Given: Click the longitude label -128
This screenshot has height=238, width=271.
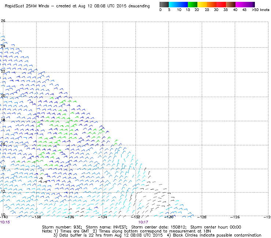Looking at the screenshot, I should (x=202, y=217).
